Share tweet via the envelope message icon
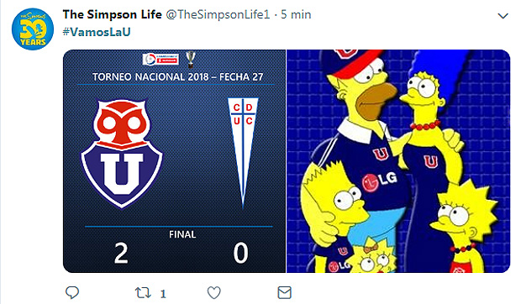This screenshot has width=521, height=304. click(284, 293)
